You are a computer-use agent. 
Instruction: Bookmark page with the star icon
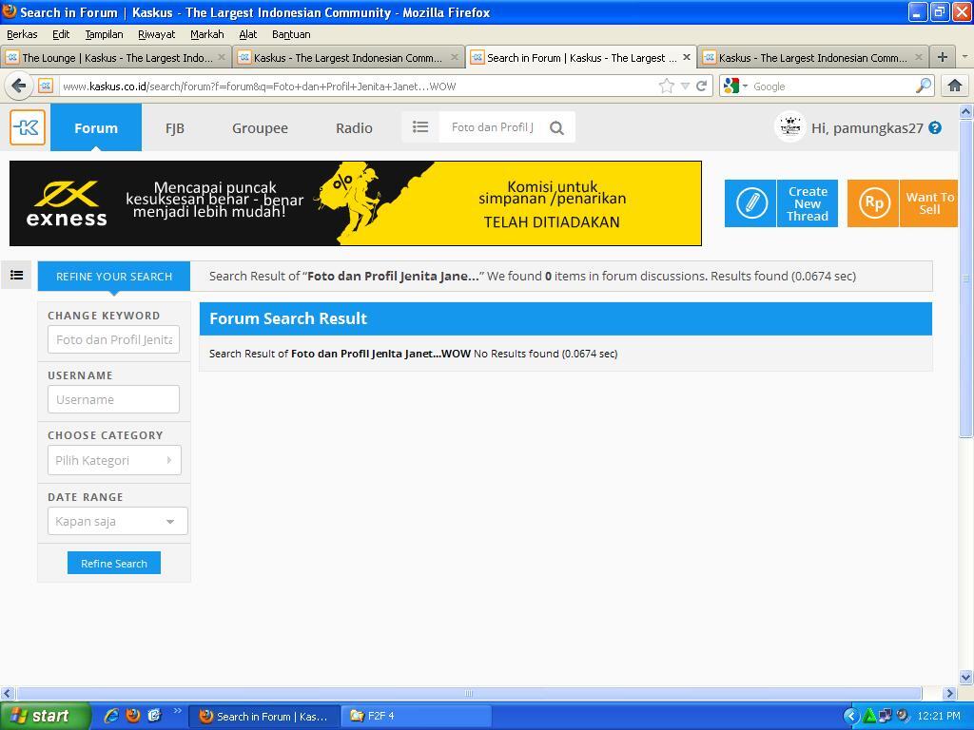click(667, 86)
